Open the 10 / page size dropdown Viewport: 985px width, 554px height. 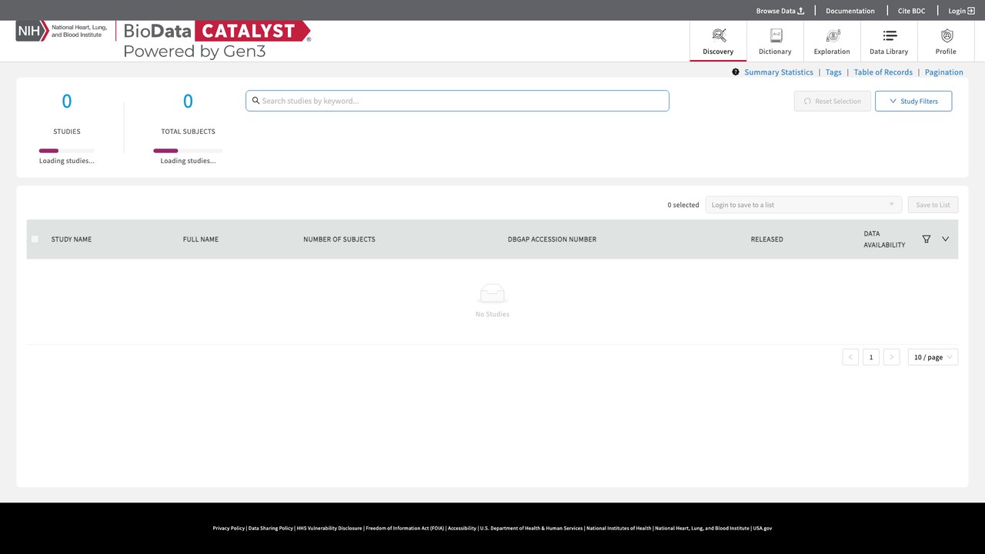pyautogui.click(x=933, y=357)
